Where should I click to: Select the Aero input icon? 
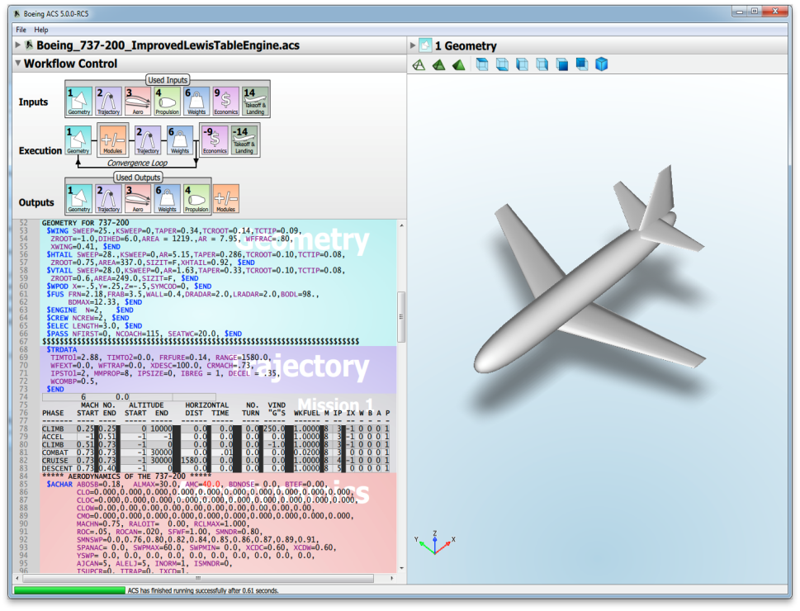[x=138, y=101]
